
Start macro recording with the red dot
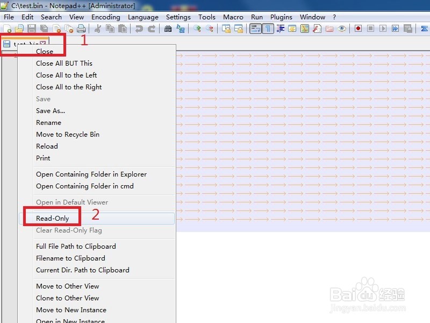tap(358, 29)
